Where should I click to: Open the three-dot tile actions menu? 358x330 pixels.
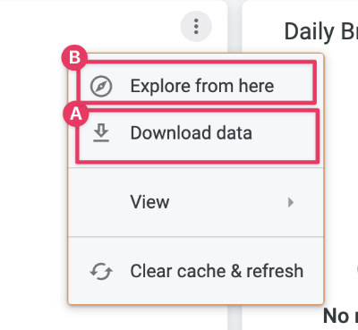tap(196, 26)
